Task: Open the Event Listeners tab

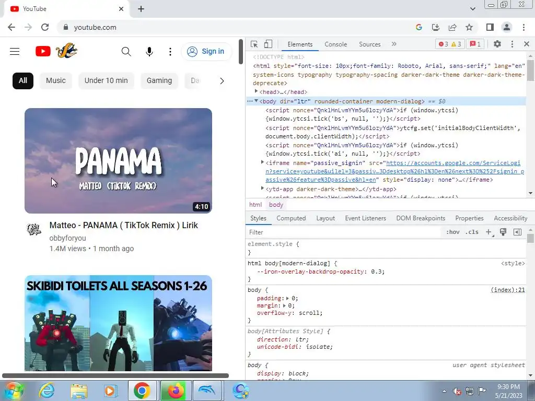Action: click(365, 218)
